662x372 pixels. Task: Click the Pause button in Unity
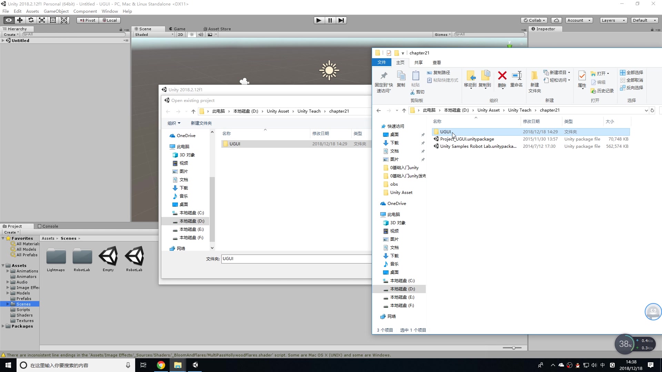pyautogui.click(x=330, y=20)
